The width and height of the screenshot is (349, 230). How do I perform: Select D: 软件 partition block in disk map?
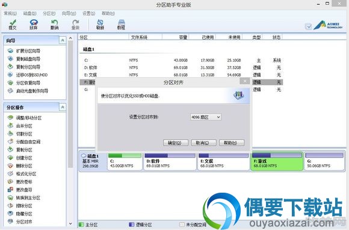click(170, 161)
